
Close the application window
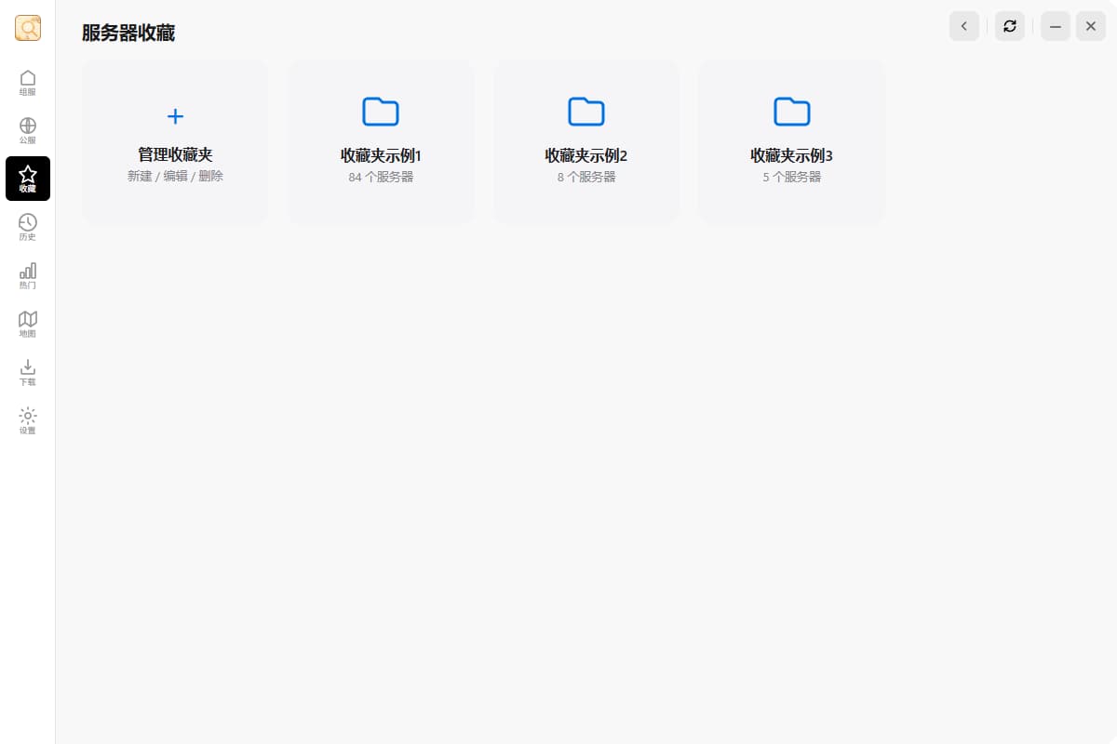(1091, 26)
